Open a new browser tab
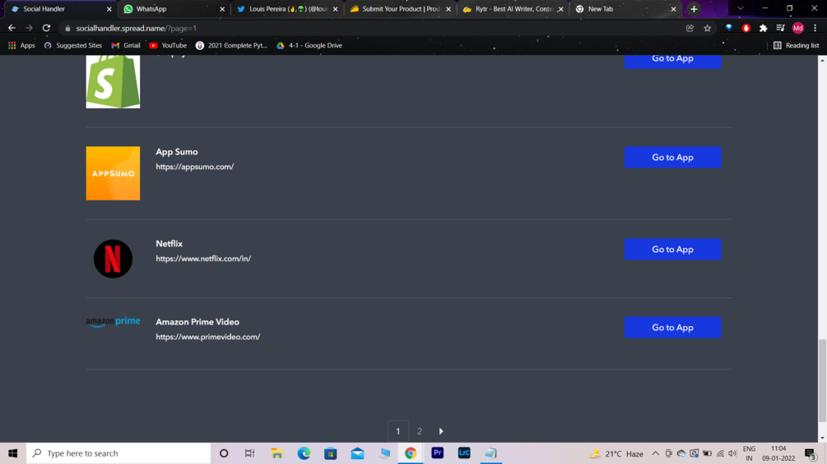This screenshot has height=464, width=827. (694, 9)
